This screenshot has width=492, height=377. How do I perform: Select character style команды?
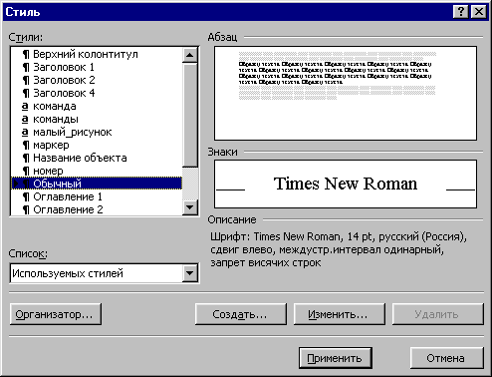[x=97, y=119]
